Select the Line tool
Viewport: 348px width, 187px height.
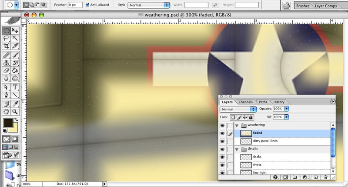(15, 95)
